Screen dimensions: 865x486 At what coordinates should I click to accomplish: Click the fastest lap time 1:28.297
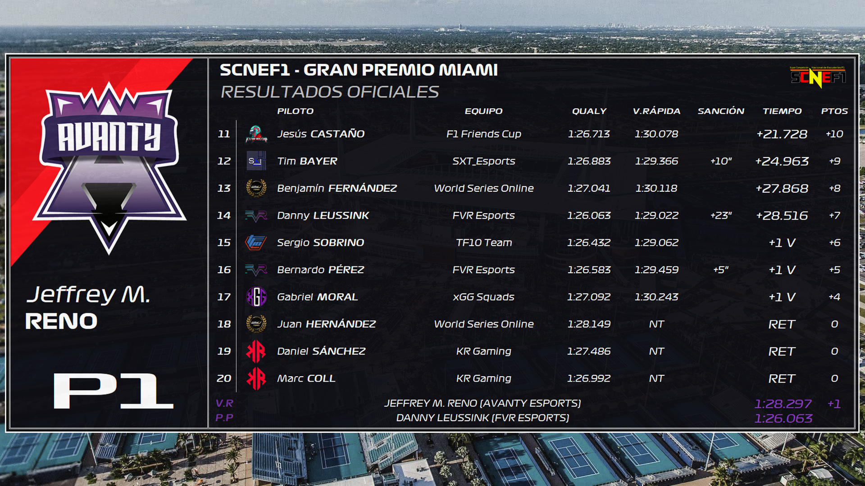[x=783, y=404]
